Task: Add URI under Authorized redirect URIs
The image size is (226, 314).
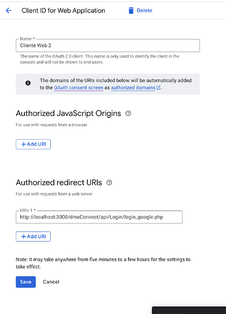Action: click(33, 237)
